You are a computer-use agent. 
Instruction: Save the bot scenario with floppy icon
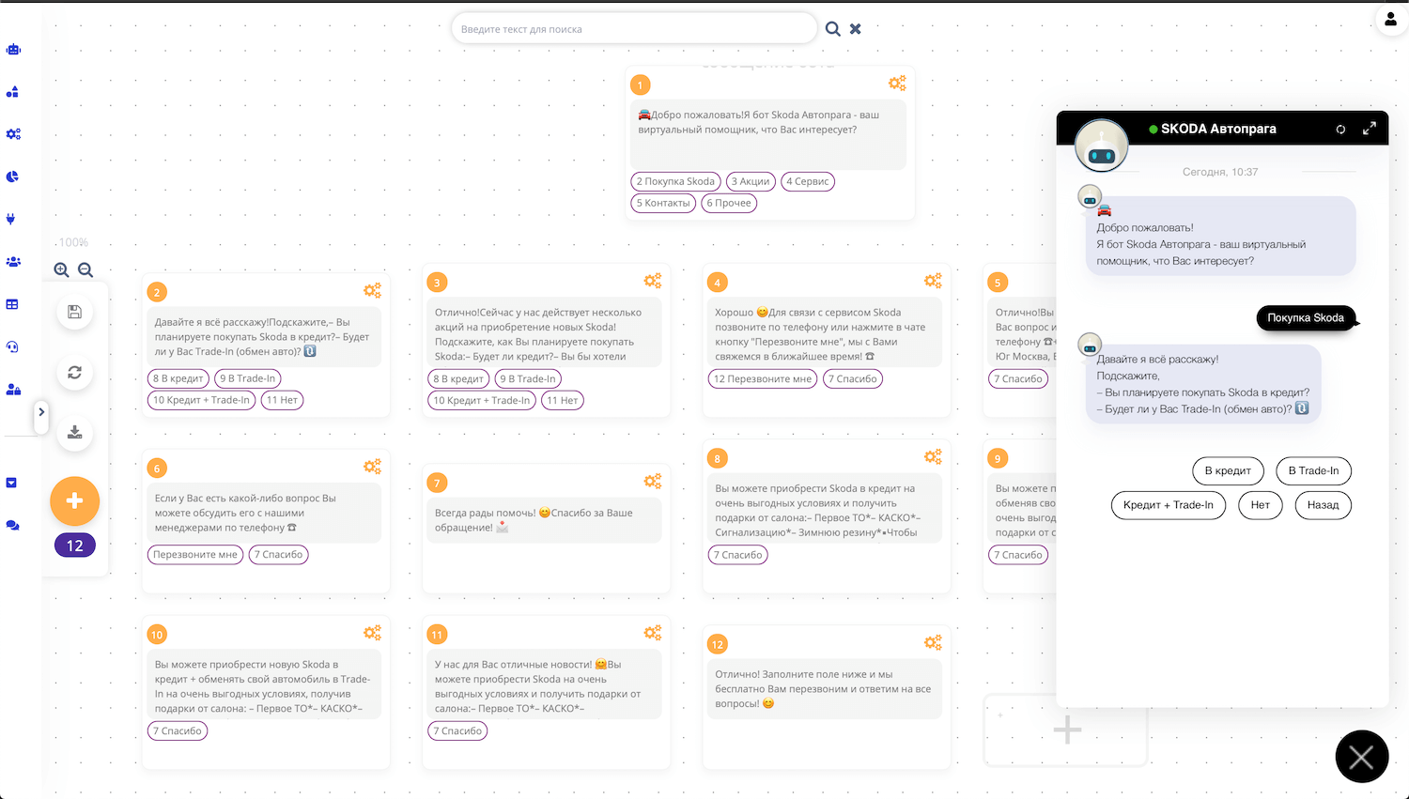click(x=74, y=312)
